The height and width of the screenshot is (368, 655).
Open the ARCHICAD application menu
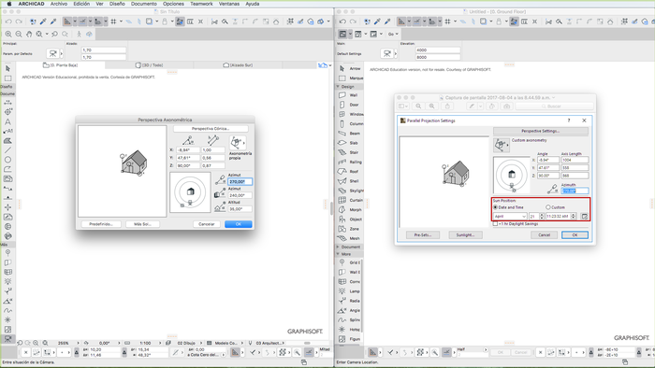[31, 4]
